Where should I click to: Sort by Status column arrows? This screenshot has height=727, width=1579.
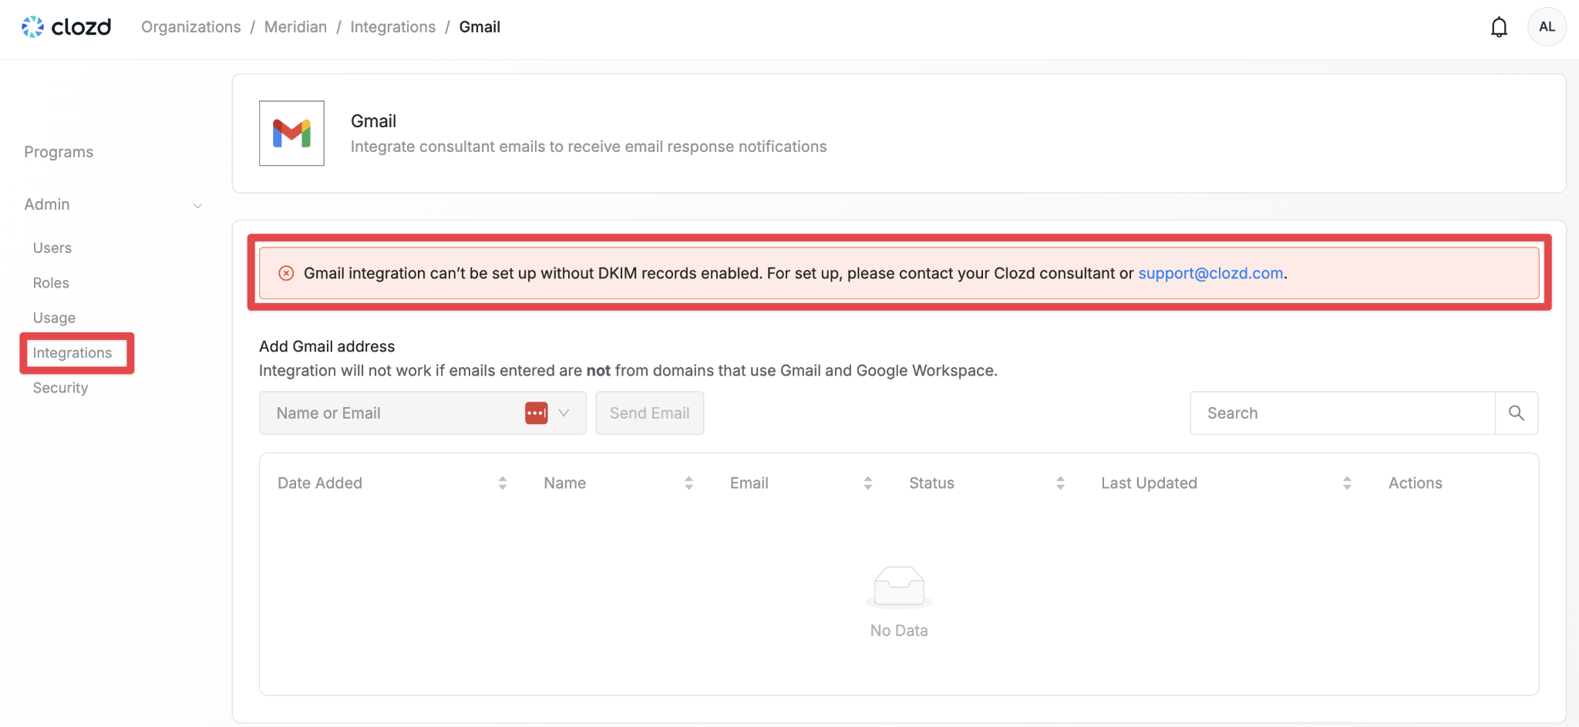pyautogui.click(x=1060, y=483)
